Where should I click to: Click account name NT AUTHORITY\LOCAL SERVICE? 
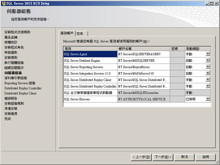pos(144,99)
